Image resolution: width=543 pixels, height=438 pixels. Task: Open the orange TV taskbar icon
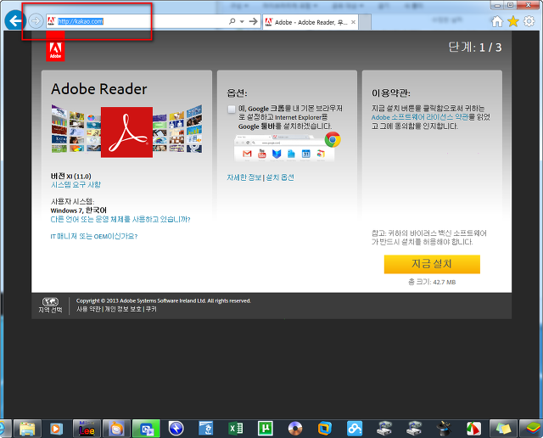117,429
